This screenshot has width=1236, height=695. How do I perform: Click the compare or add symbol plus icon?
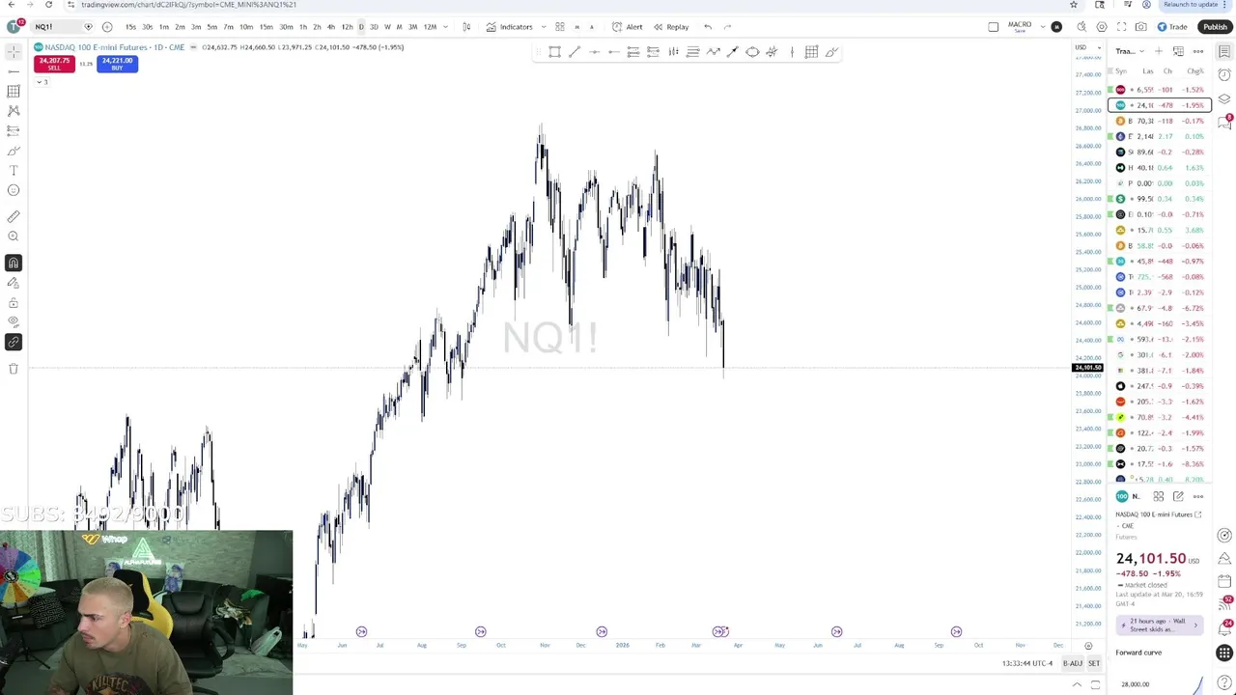tap(107, 27)
